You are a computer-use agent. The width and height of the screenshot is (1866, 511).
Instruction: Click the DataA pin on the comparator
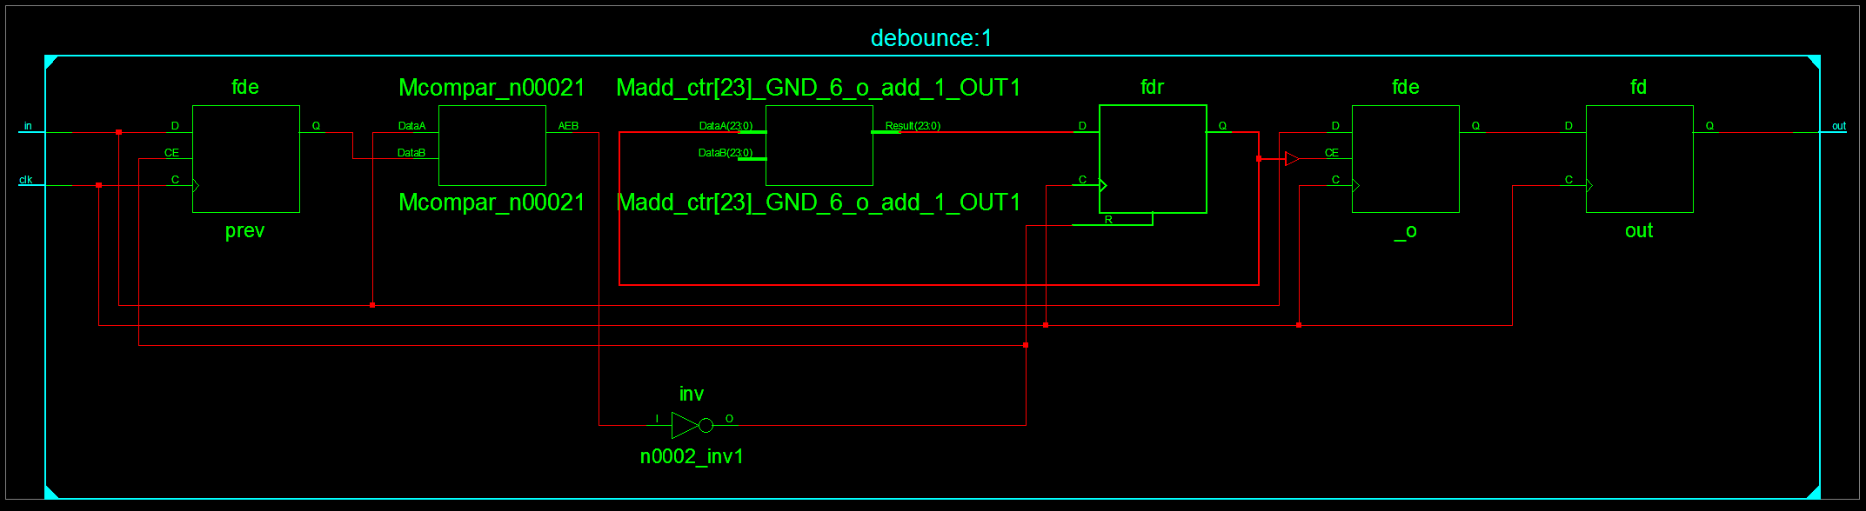[411, 126]
